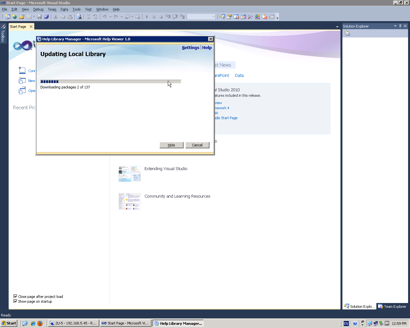Click the Undo arrow icon
Viewport: 410px width, 328px height.
[x=104, y=17]
